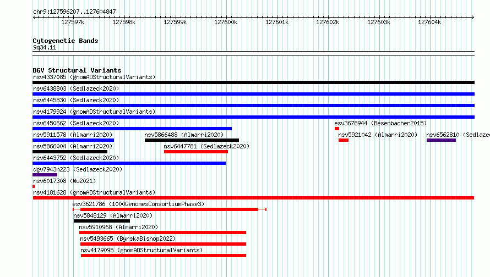
Task: Select the red nsv5493665 variant bar
Action: tap(163, 244)
